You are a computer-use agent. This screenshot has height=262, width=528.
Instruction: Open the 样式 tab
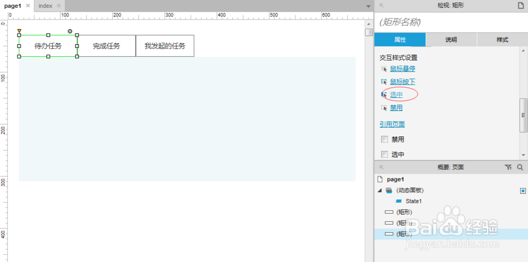[503, 39]
